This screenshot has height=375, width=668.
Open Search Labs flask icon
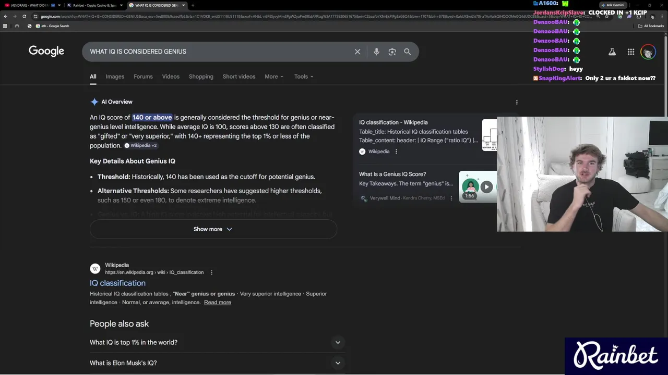click(612, 52)
